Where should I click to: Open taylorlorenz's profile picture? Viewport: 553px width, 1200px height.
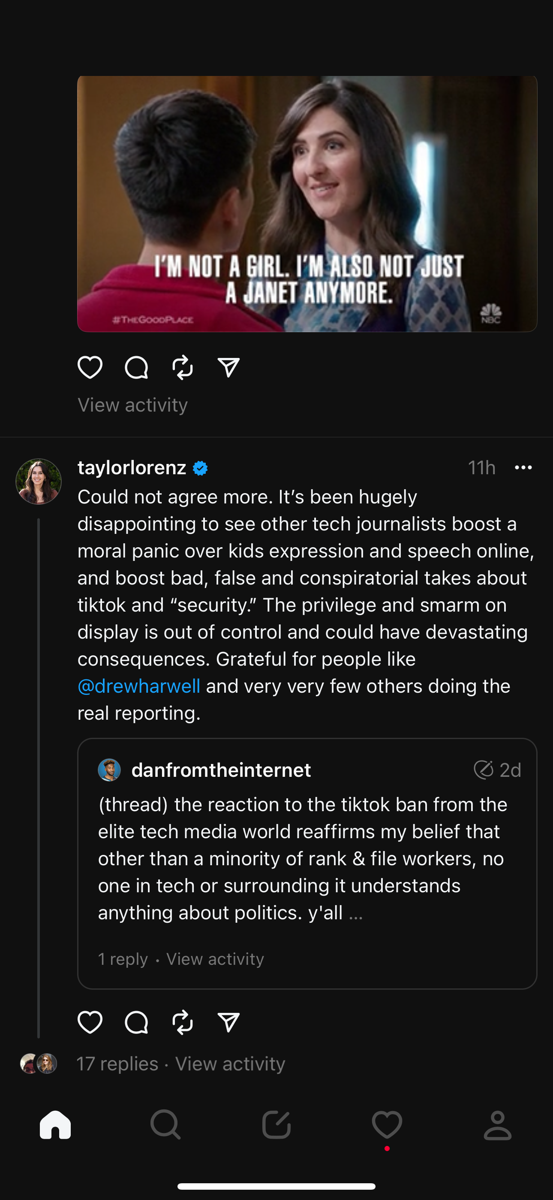click(39, 482)
